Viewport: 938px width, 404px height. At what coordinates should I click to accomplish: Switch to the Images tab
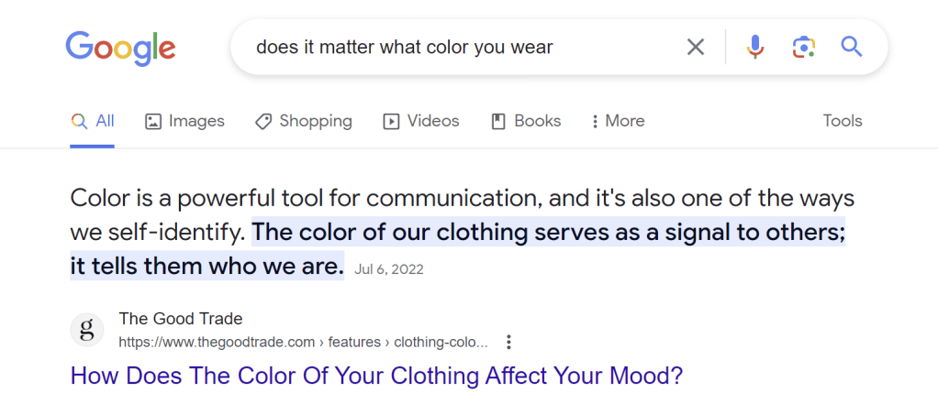tap(184, 121)
